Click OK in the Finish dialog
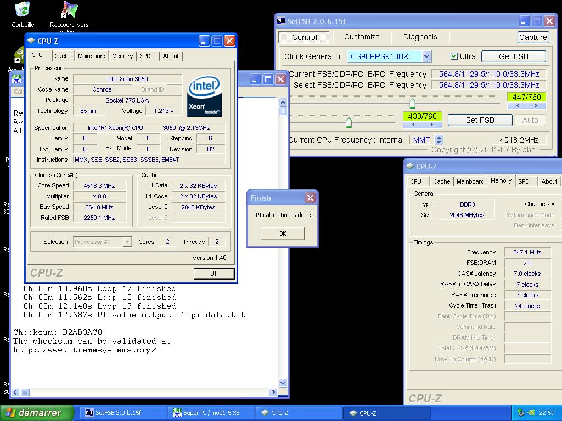 pyautogui.click(x=283, y=234)
